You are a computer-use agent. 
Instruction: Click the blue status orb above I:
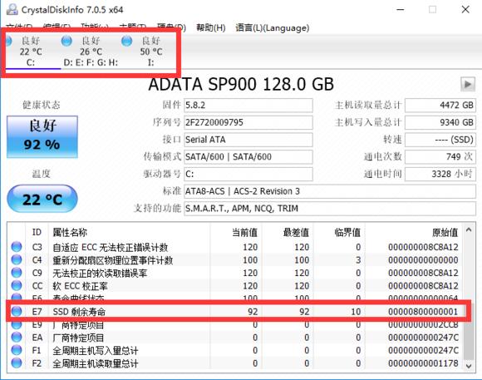point(126,40)
